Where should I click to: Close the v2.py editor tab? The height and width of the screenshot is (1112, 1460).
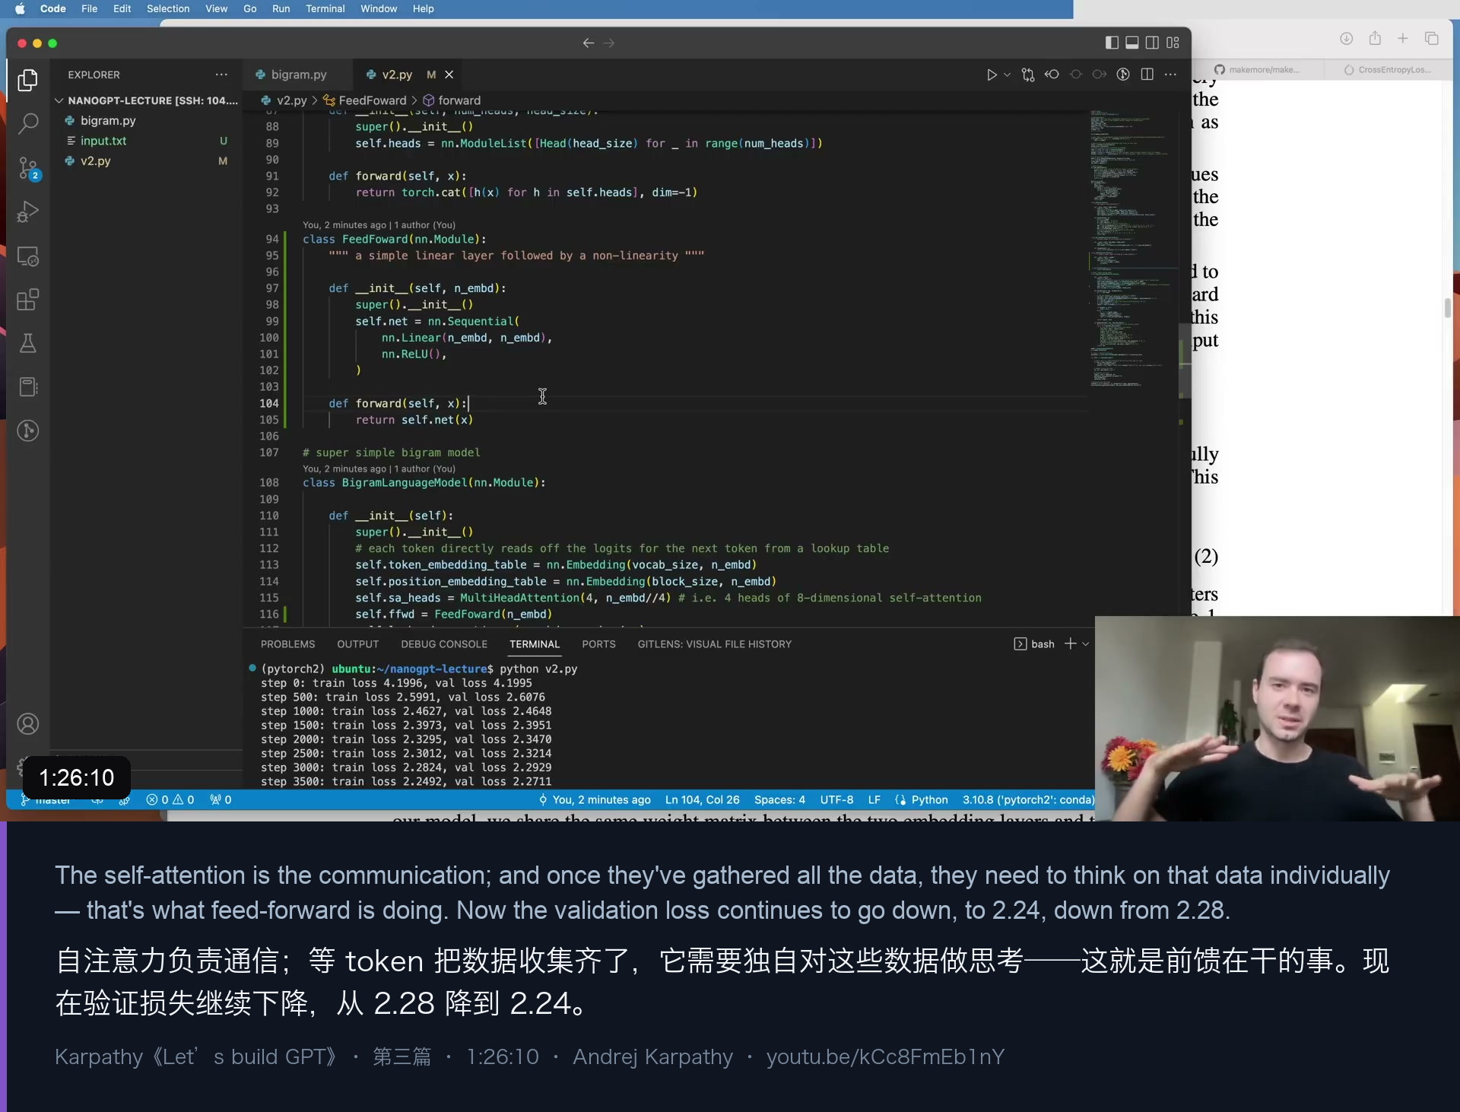coord(449,75)
